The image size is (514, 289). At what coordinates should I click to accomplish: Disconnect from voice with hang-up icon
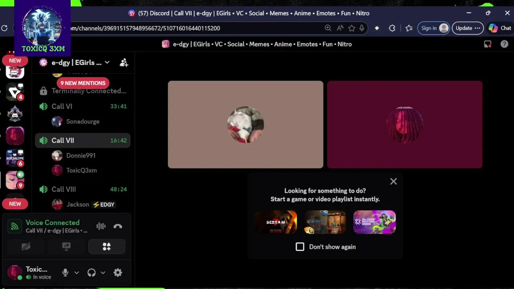[118, 226]
